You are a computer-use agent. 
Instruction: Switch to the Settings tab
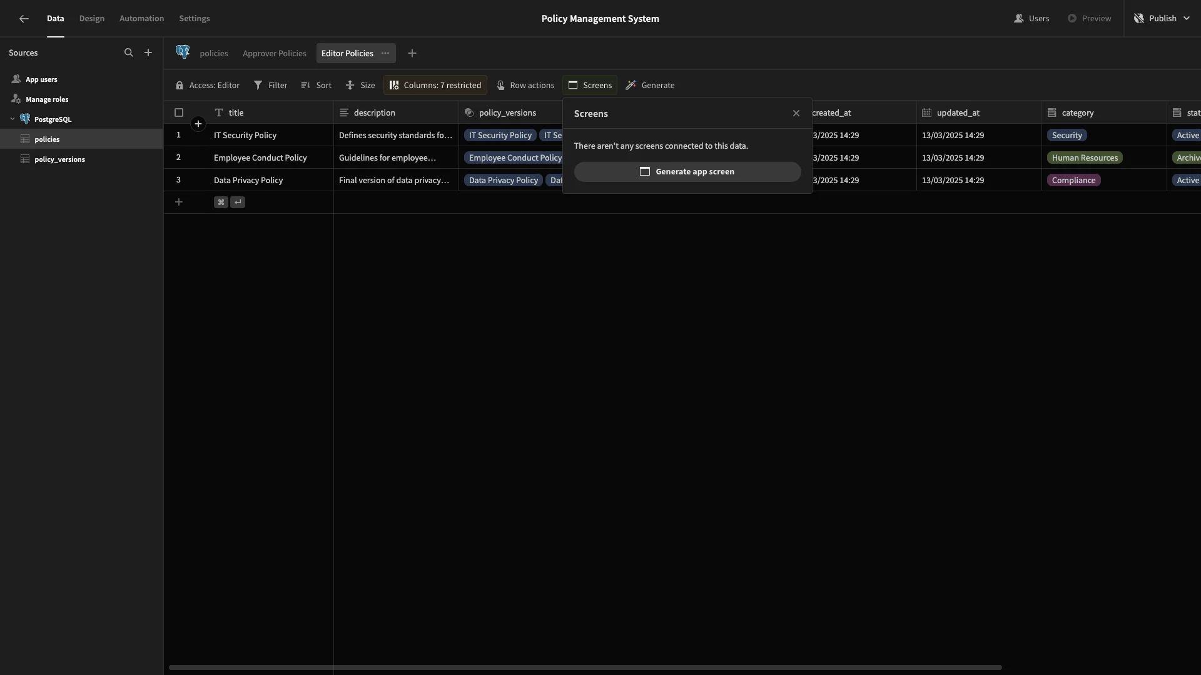click(x=195, y=19)
